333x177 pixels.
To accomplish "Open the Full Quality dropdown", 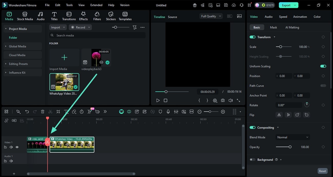I will tap(211, 16).
